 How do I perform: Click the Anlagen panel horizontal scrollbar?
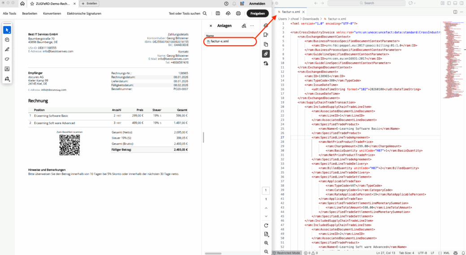213,253
